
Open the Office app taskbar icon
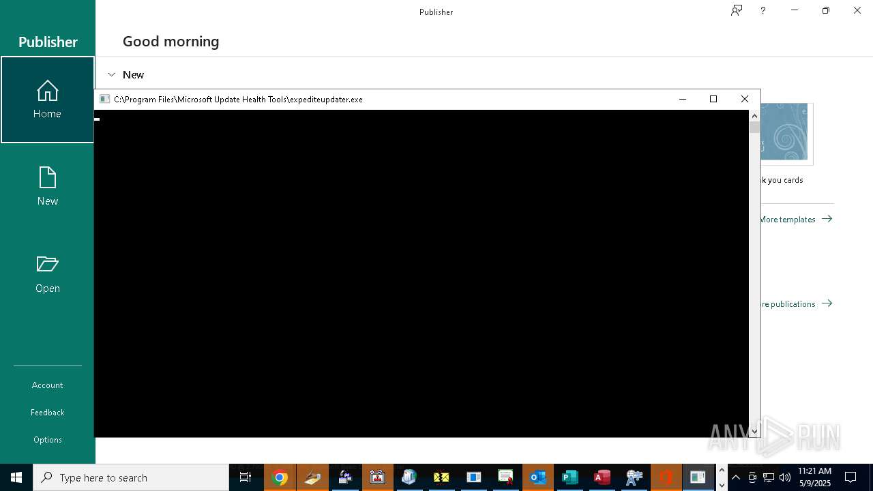pos(666,477)
